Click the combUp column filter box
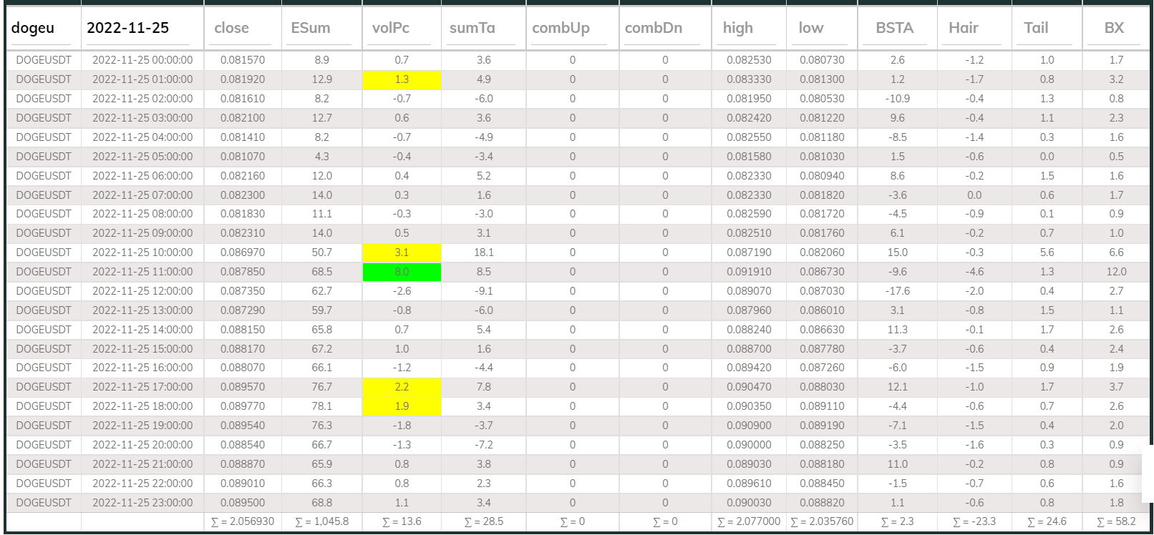The width and height of the screenshot is (1154, 535). point(571,29)
